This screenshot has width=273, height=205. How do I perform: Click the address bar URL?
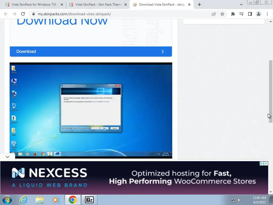pos(74,14)
